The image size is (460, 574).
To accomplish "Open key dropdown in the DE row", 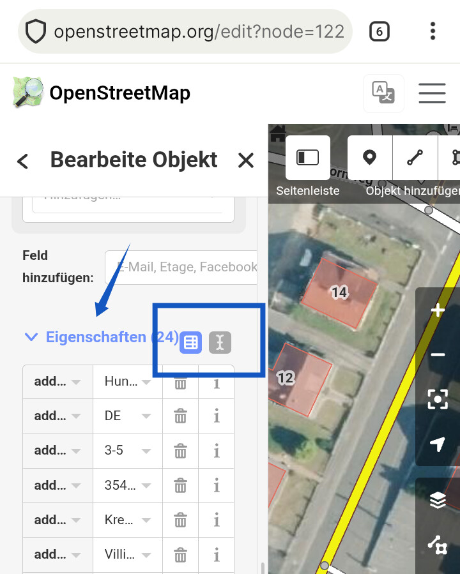I will 76,416.
